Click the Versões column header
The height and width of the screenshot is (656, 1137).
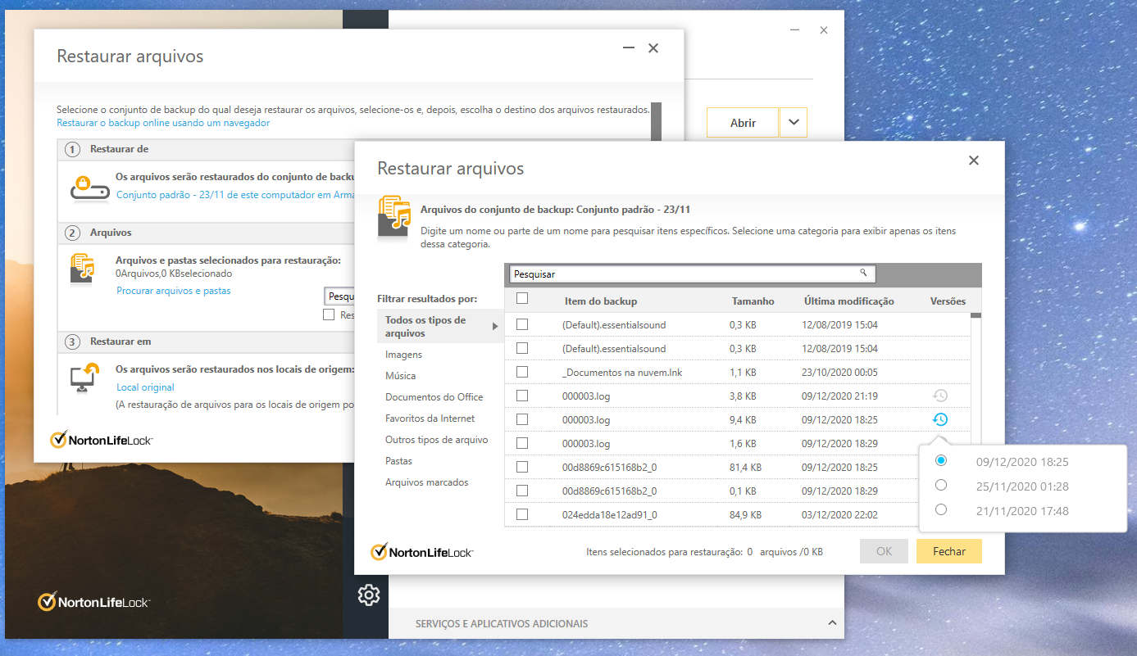coord(948,301)
